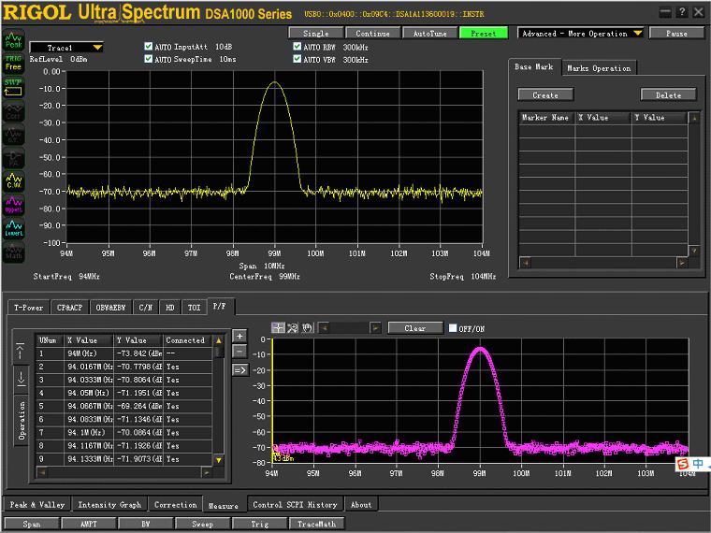Enable the OFF/ON checkbox
This screenshot has height=533, width=711.
coord(454,328)
